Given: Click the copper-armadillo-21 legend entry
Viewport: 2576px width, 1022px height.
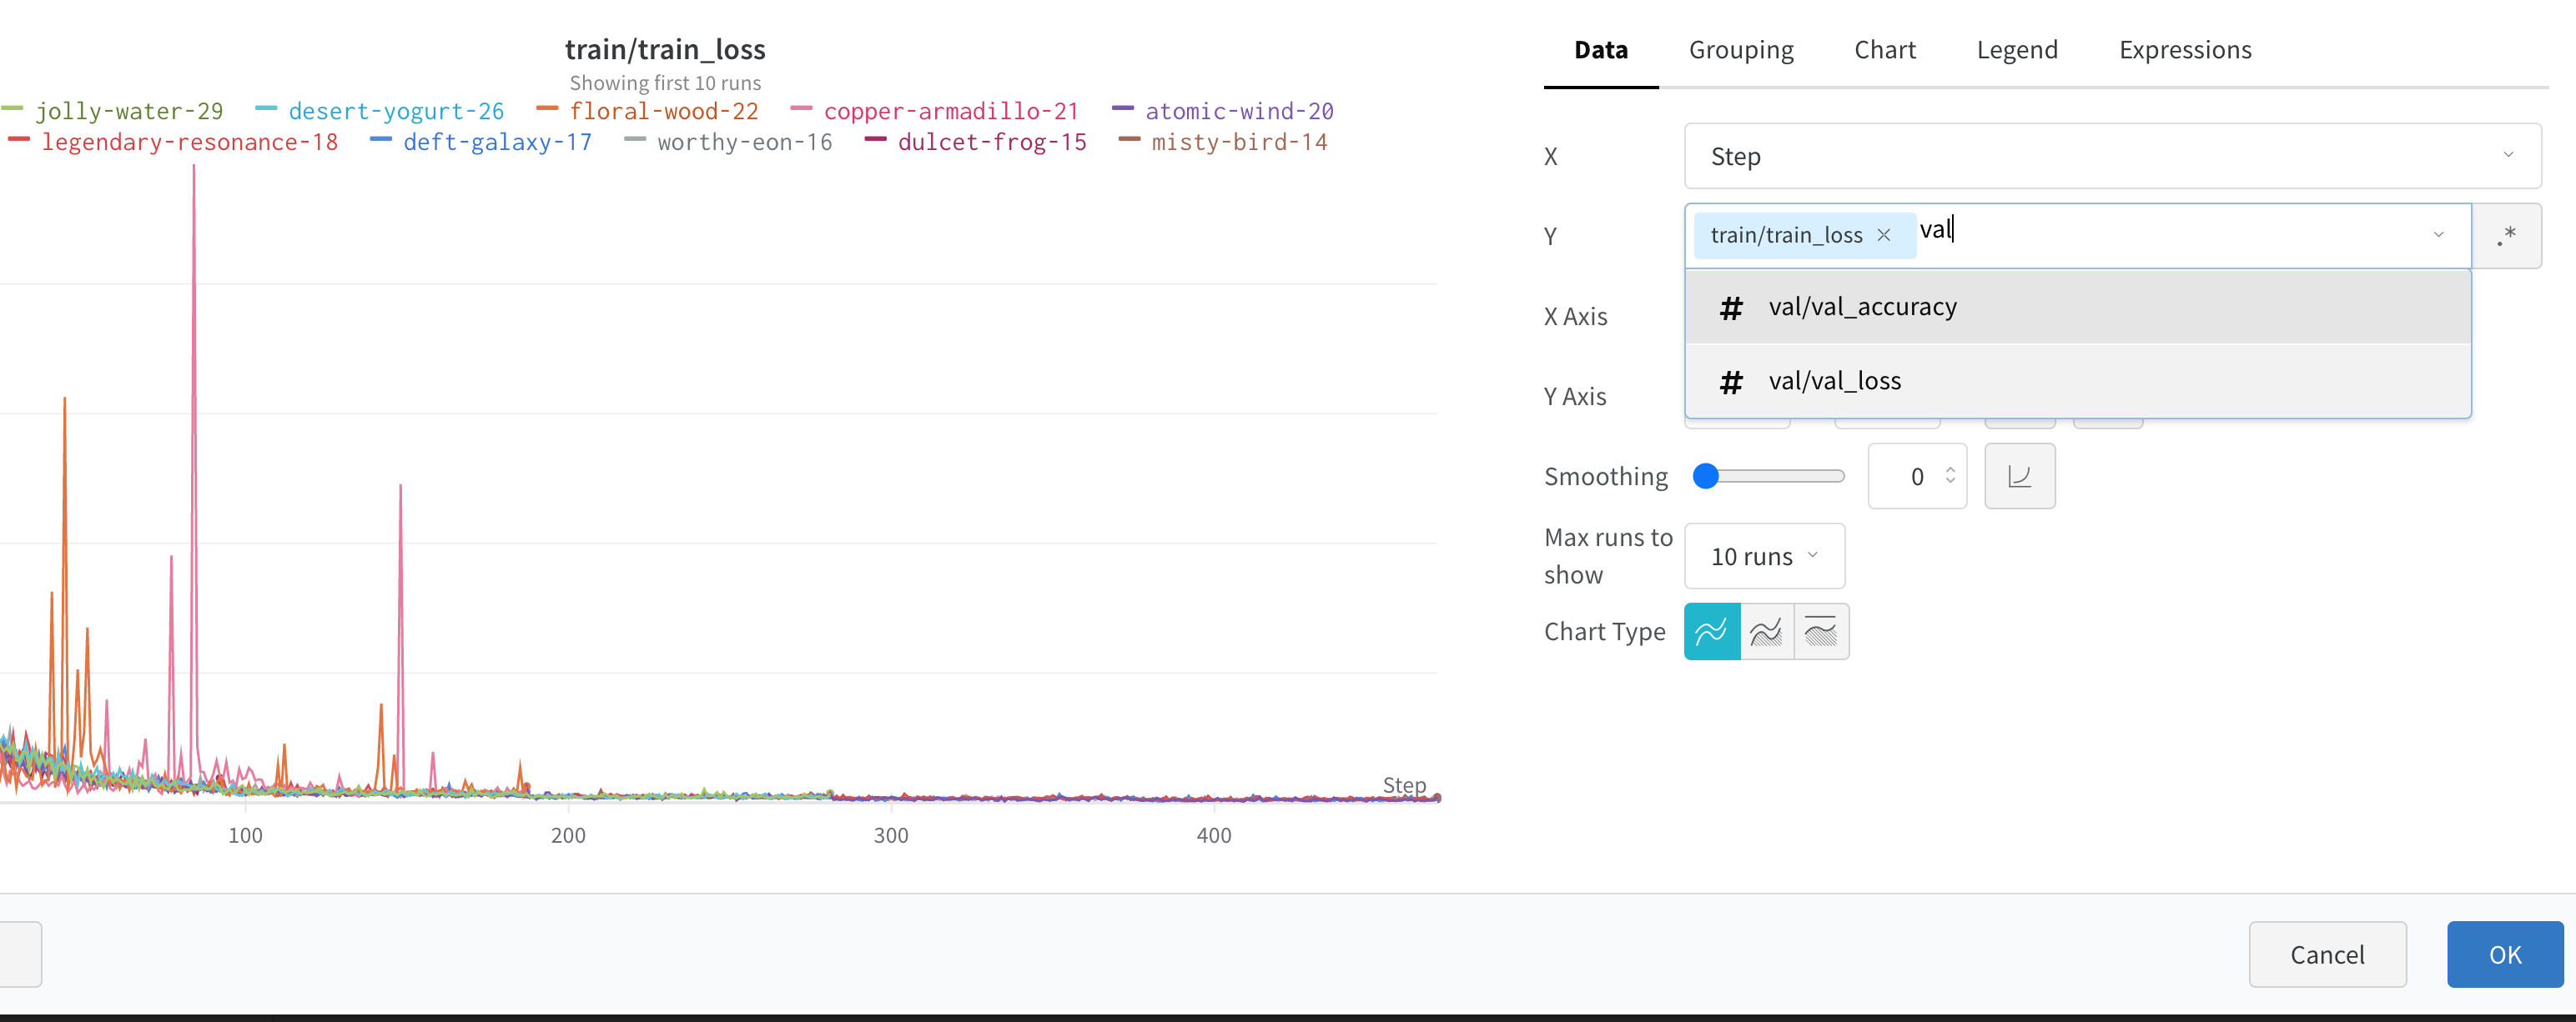Looking at the screenshot, I should [950, 111].
